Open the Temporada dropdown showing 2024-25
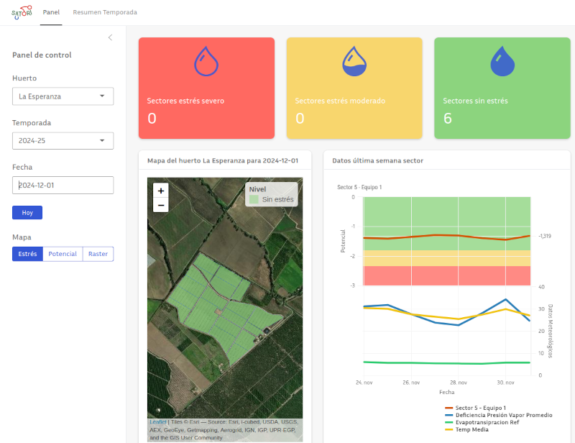This screenshot has height=443, width=575. 63,141
